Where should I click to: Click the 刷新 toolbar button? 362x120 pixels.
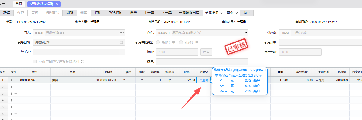[70, 13]
